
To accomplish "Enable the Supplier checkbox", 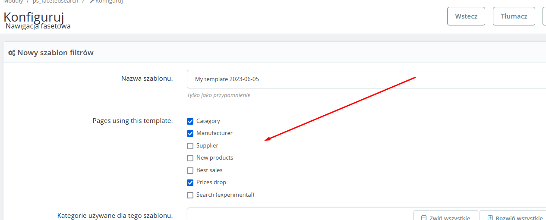I will click(190, 146).
